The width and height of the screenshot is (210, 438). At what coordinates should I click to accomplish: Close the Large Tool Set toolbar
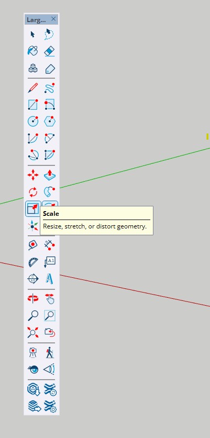(x=53, y=19)
